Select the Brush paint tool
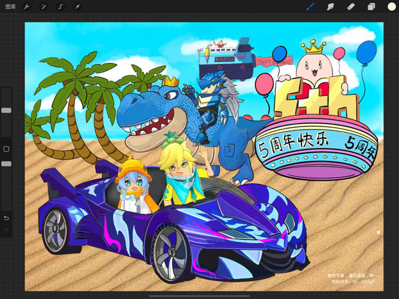This screenshot has width=399, height=299. click(x=310, y=6)
